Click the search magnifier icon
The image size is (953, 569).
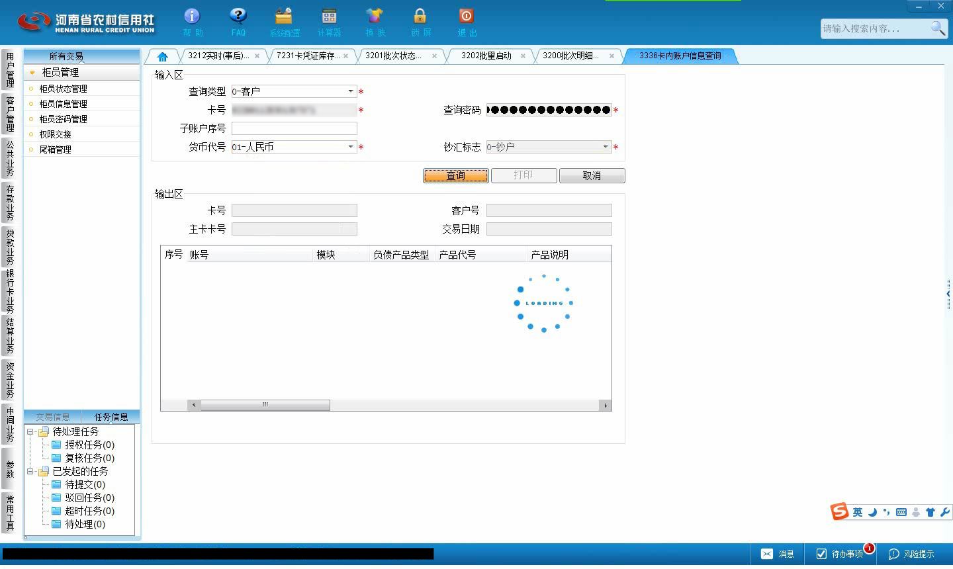click(x=938, y=28)
